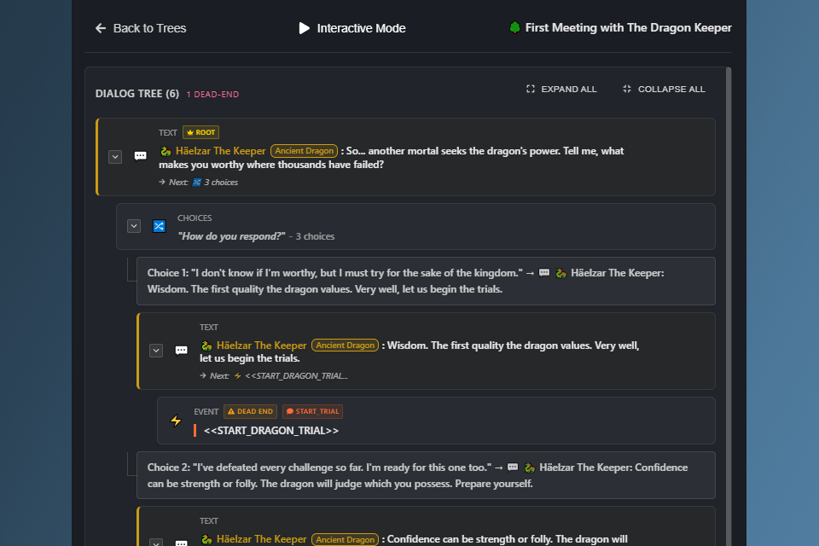This screenshot has height=546, width=819.
Task: Click the First Meeting with The Dragon Keeper title
Action: (x=629, y=27)
